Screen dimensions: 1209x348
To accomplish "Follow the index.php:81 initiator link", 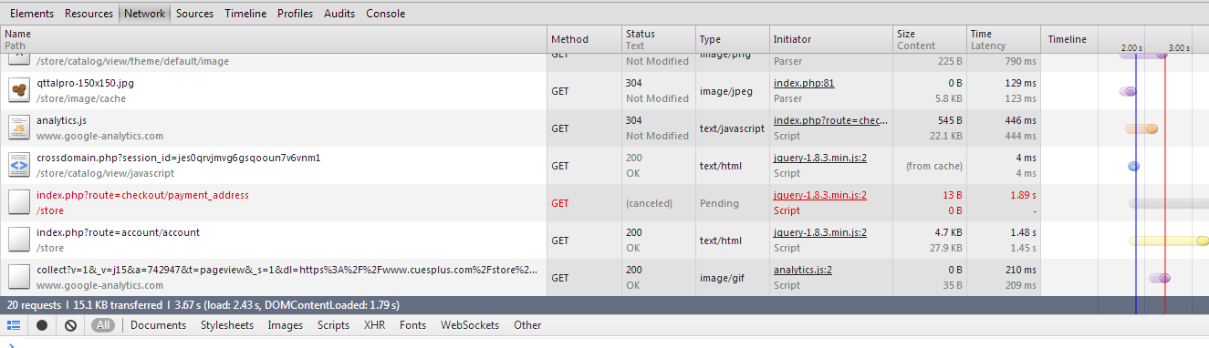I will 804,83.
